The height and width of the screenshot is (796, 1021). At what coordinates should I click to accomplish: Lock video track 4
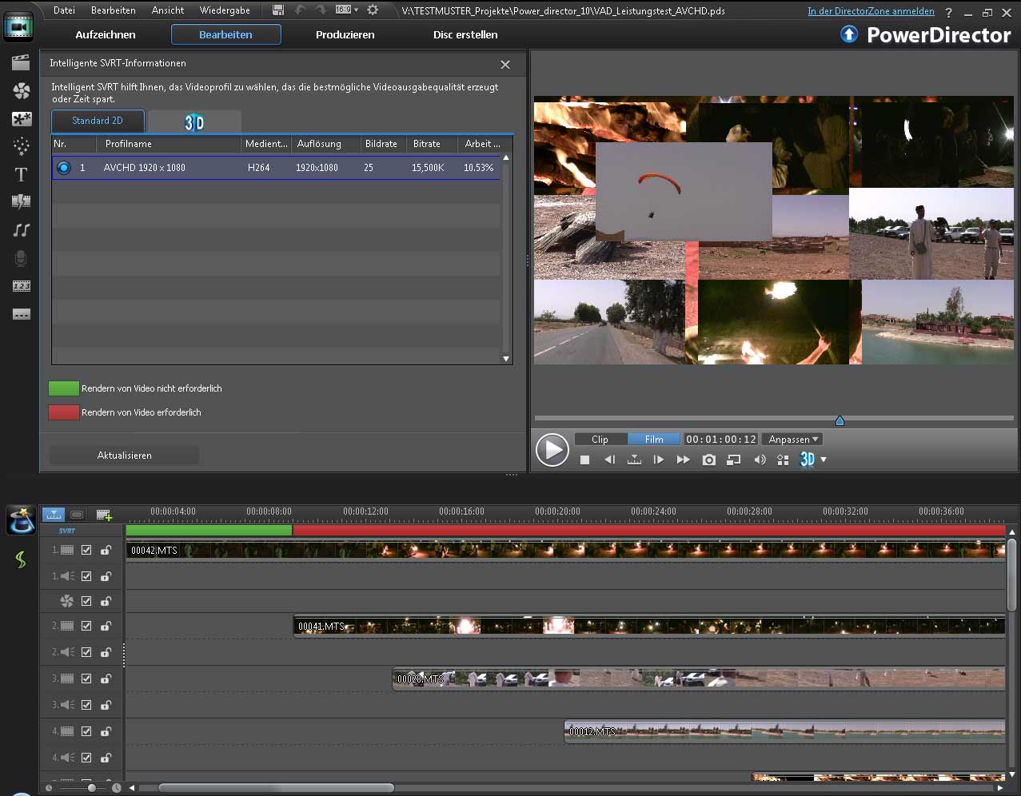[106, 731]
